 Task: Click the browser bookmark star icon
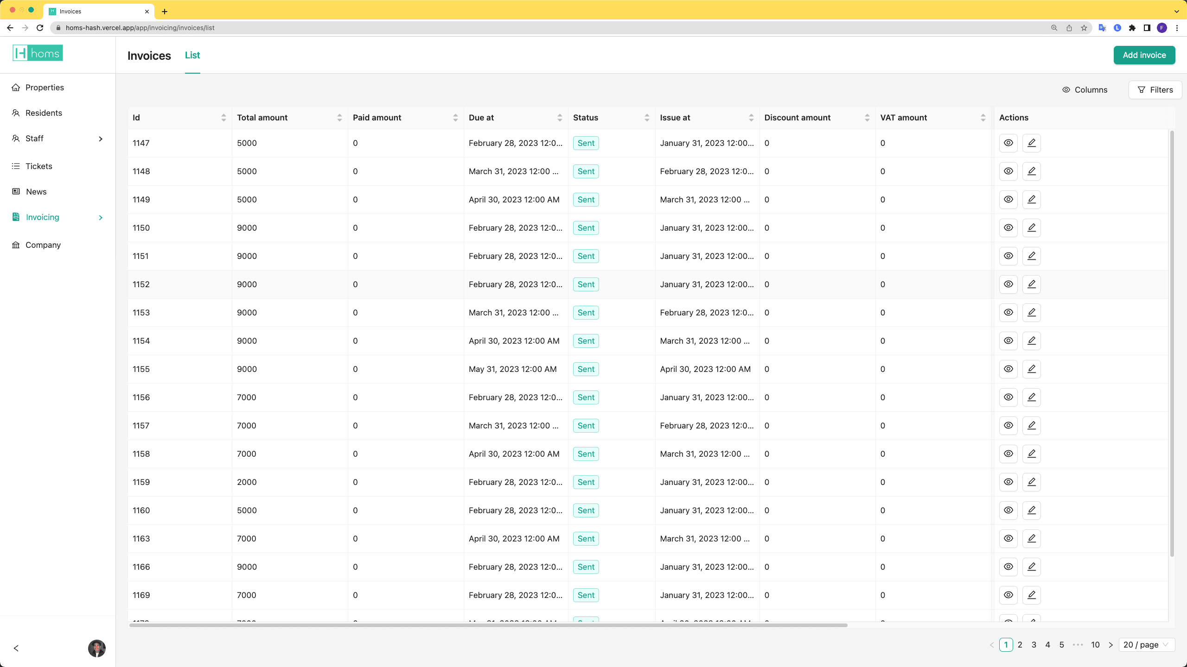(1084, 28)
